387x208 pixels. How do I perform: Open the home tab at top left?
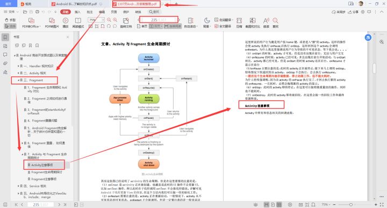pos(9,4)
